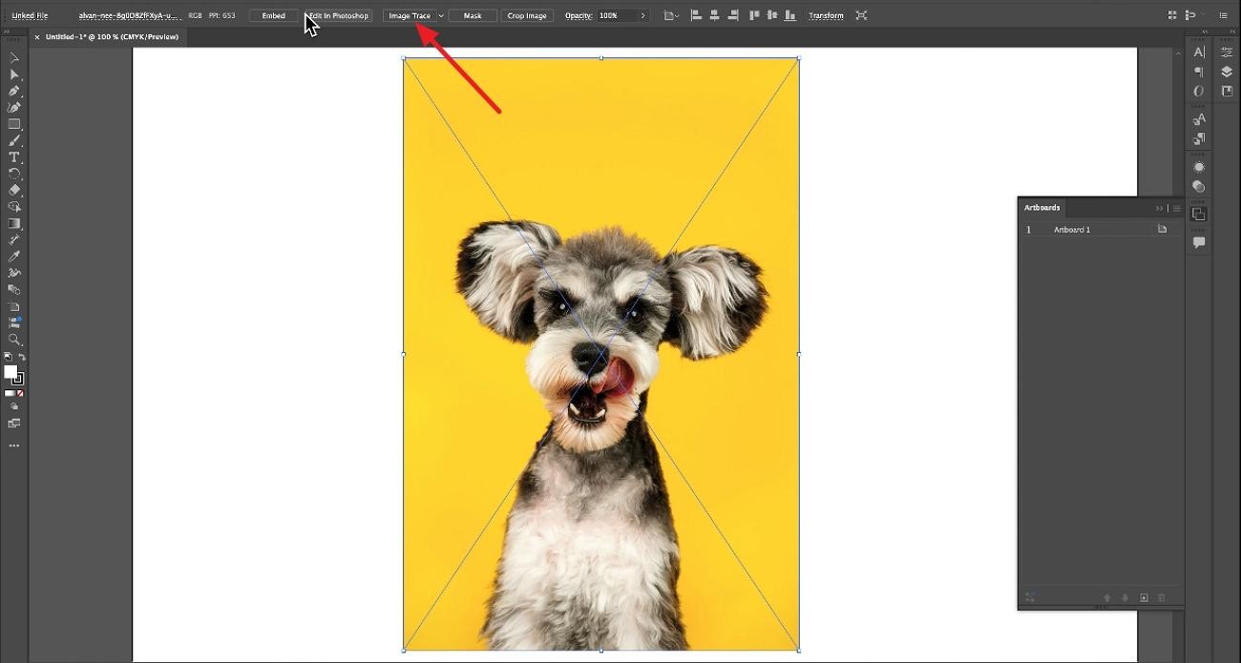
Task: Open the Opacity panel link
Action: click(x=578, y=15)
